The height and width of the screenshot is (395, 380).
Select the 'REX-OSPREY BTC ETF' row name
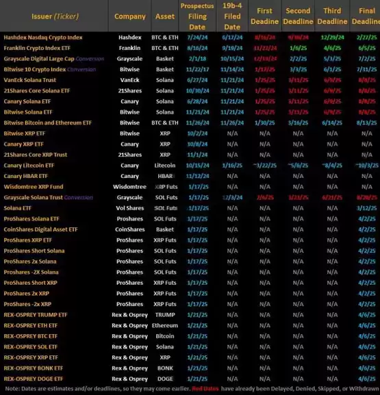click(x=31, y=336)
